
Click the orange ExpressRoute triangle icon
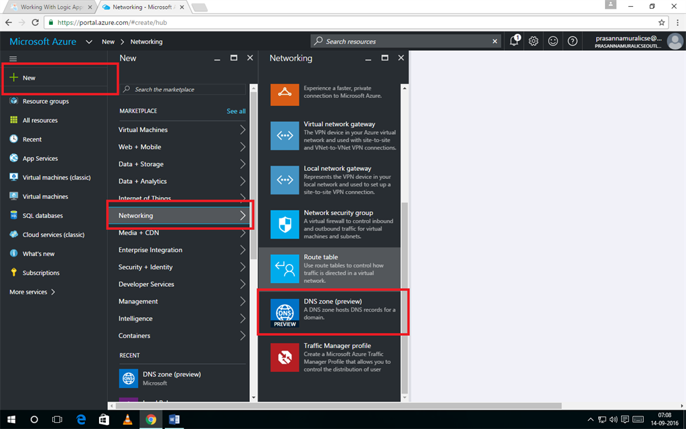click(285, 93)
